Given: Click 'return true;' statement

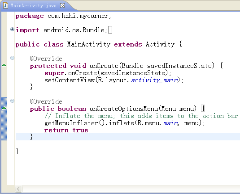Looking at the screenshot, I should (67, 130).
